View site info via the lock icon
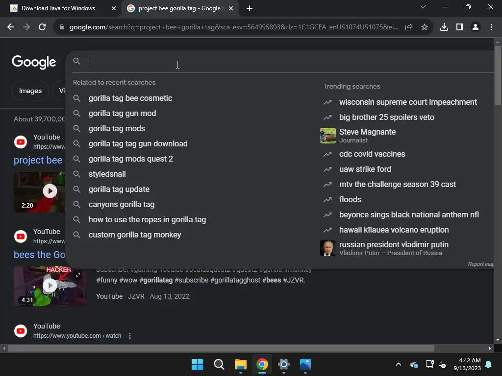This screenshot has height=376, width=502. tap(62, 27)
